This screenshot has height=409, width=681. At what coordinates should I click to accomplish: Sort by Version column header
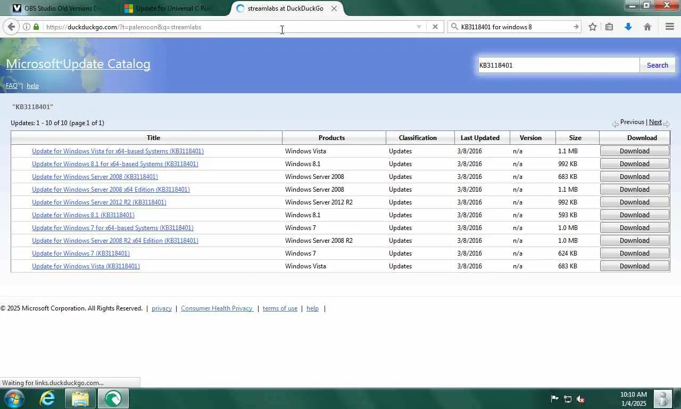pos(533,138)
